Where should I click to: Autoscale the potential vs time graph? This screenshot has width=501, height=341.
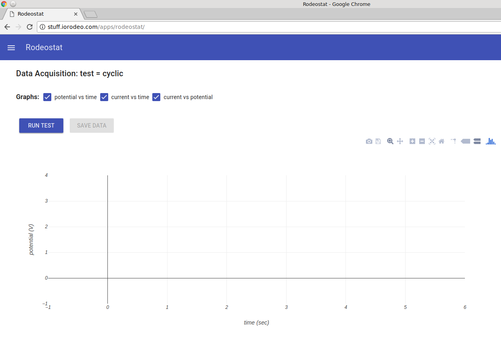click(x=432, y=141)
